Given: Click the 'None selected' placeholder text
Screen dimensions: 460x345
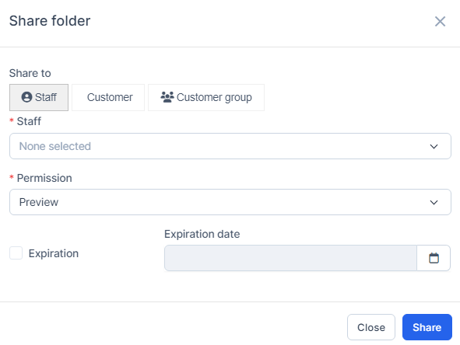Looking at the screenshot, I should click(54, 146).
